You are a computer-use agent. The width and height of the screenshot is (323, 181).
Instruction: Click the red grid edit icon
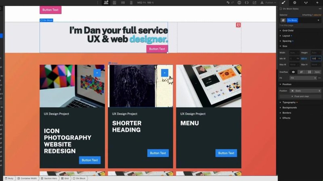point(238,25)
